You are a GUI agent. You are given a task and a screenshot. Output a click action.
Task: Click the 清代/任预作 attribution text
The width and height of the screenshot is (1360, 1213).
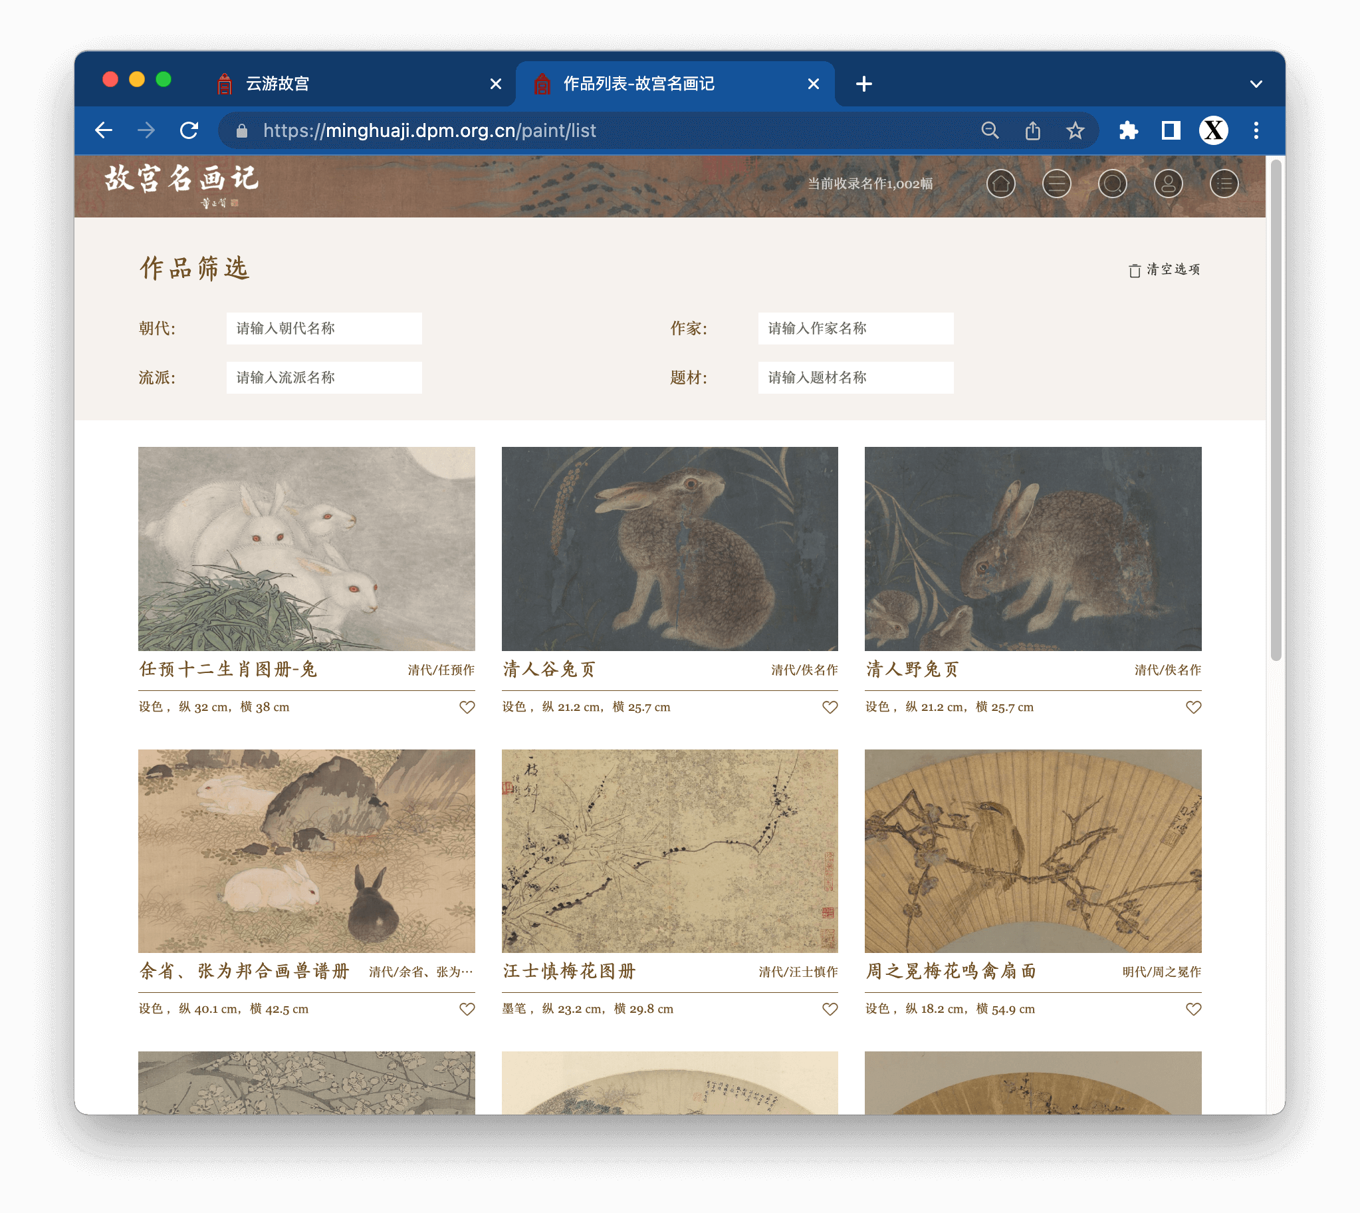click(441, 670)
